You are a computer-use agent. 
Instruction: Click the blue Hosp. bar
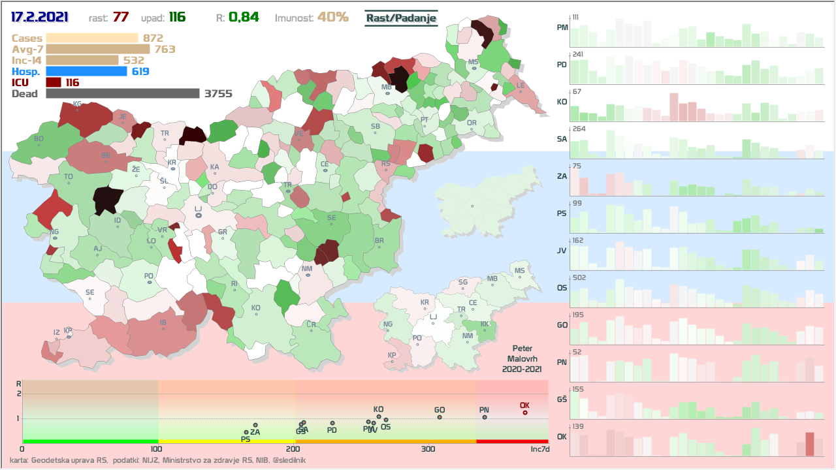[86, 71]
